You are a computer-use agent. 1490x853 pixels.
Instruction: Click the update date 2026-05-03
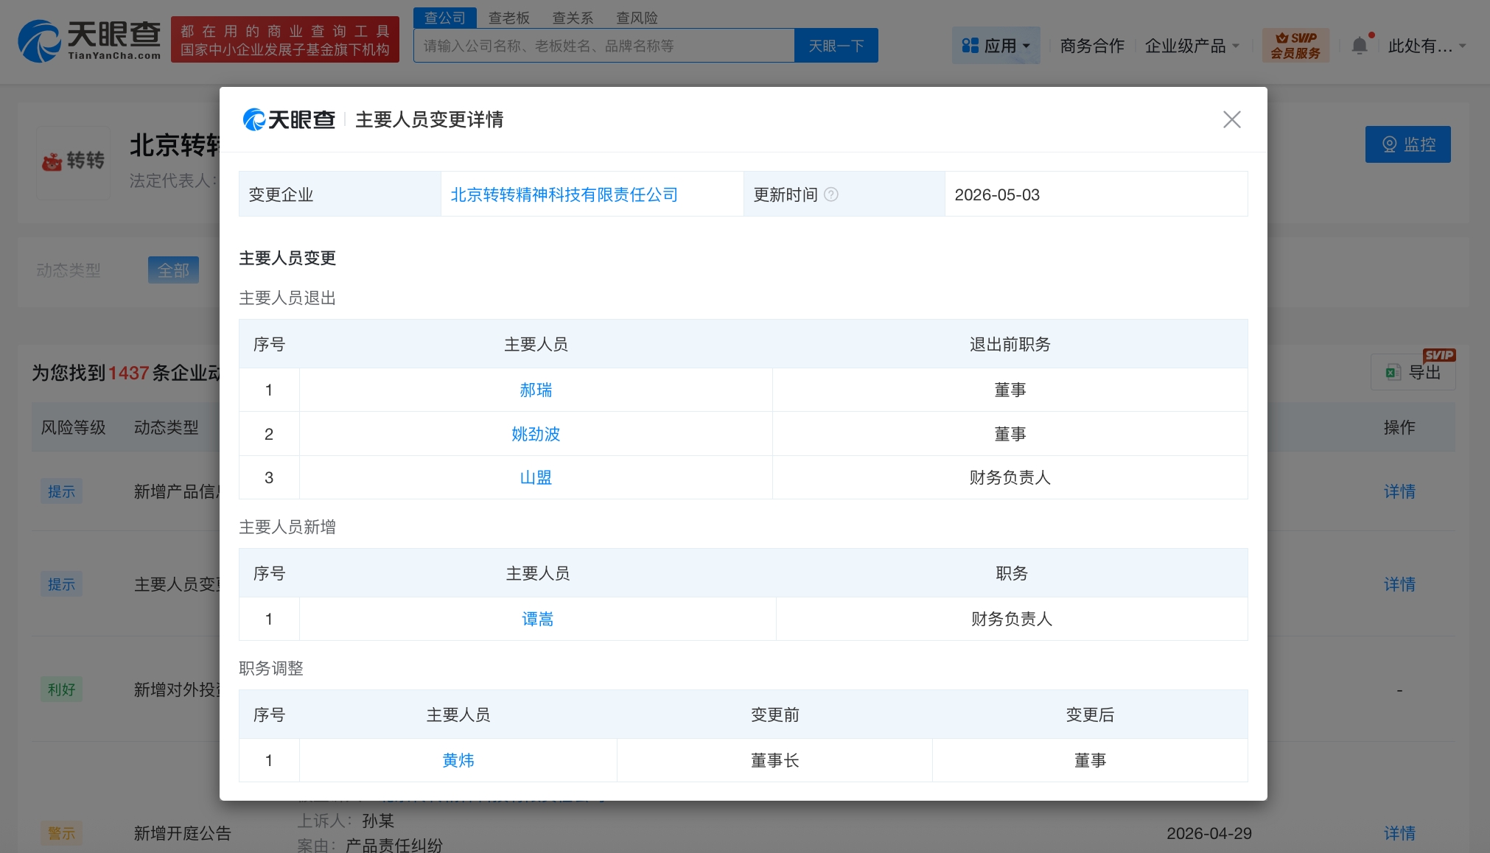click(996, 194)
